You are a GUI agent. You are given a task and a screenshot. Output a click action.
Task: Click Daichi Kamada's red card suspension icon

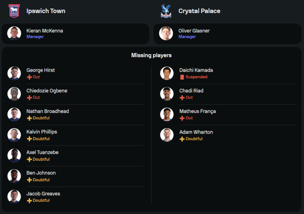pyautogui.click(x=182, y=77)
